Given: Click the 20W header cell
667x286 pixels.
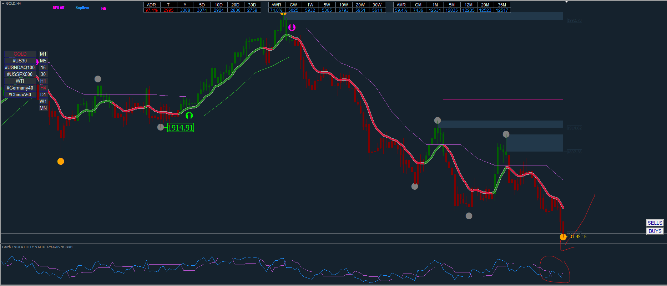Looking at the screenshot, I should [x=360, y=5].
